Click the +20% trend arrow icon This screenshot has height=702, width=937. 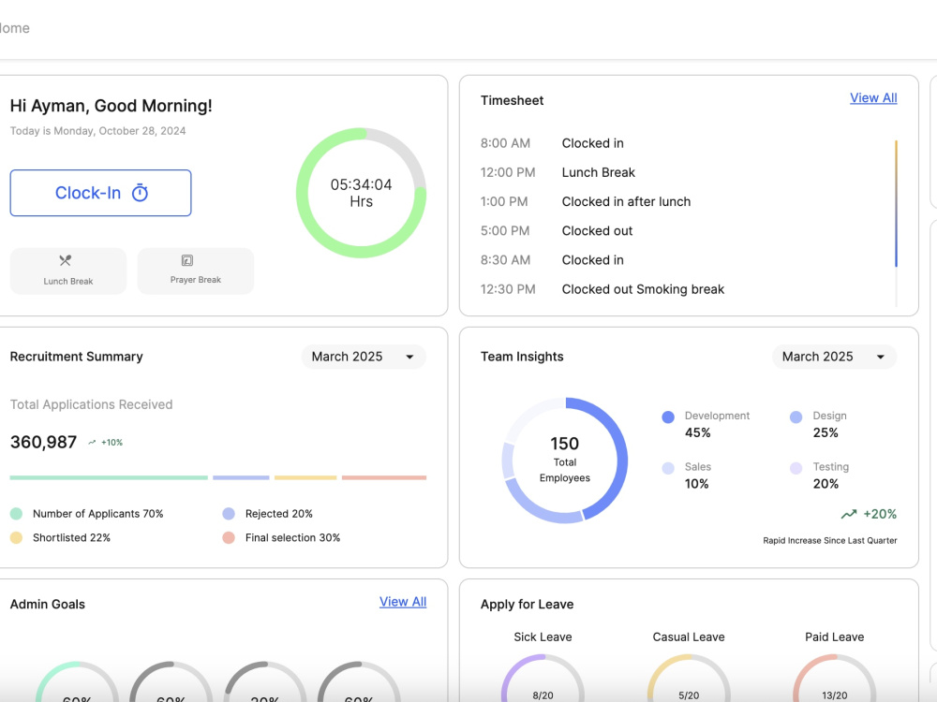pos(849,514)
